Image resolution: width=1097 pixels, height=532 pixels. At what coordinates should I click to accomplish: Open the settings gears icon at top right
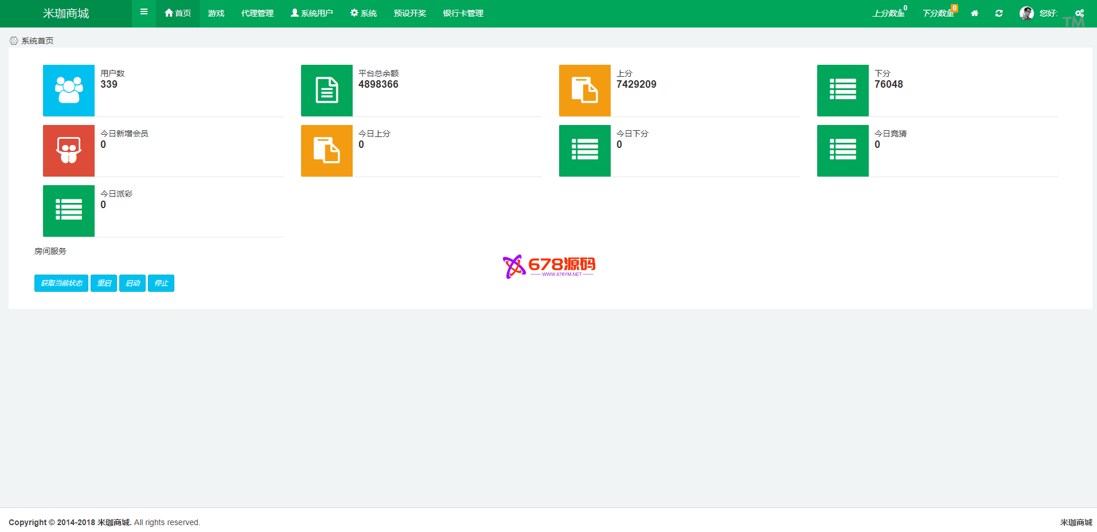point(1079,13)
